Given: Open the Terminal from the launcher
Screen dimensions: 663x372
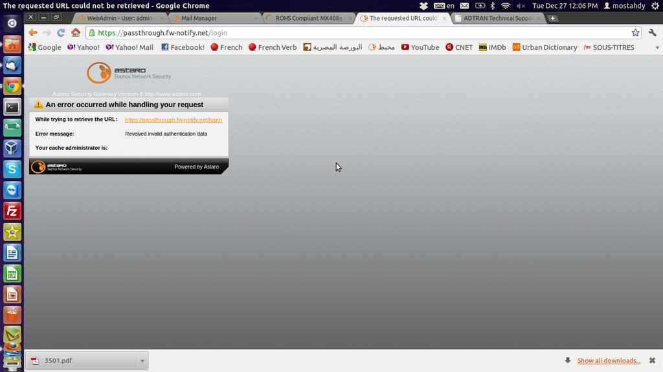Looking at the screenshot, I should point(12,107).
